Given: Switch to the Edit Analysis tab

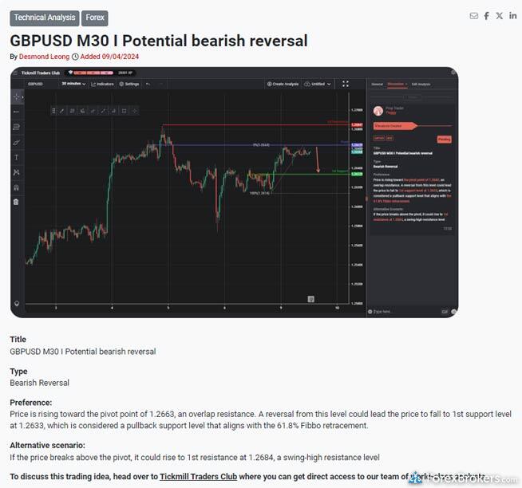Looking at the screenshot, I should pos(420,84).
